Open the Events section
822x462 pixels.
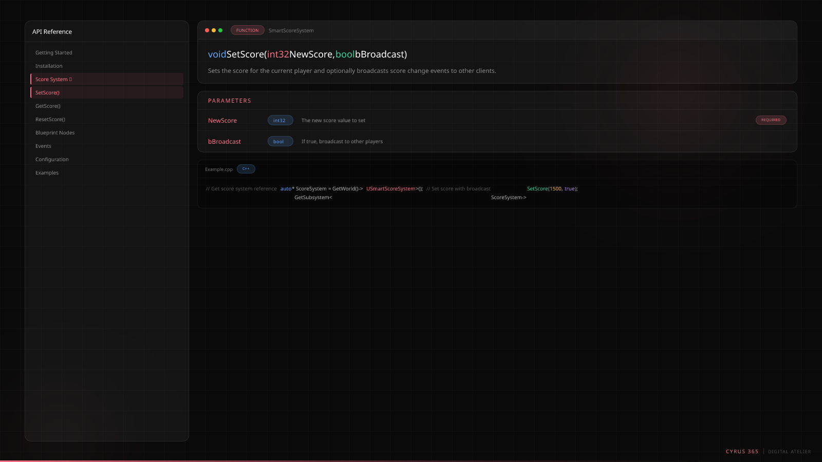(43, 146)
